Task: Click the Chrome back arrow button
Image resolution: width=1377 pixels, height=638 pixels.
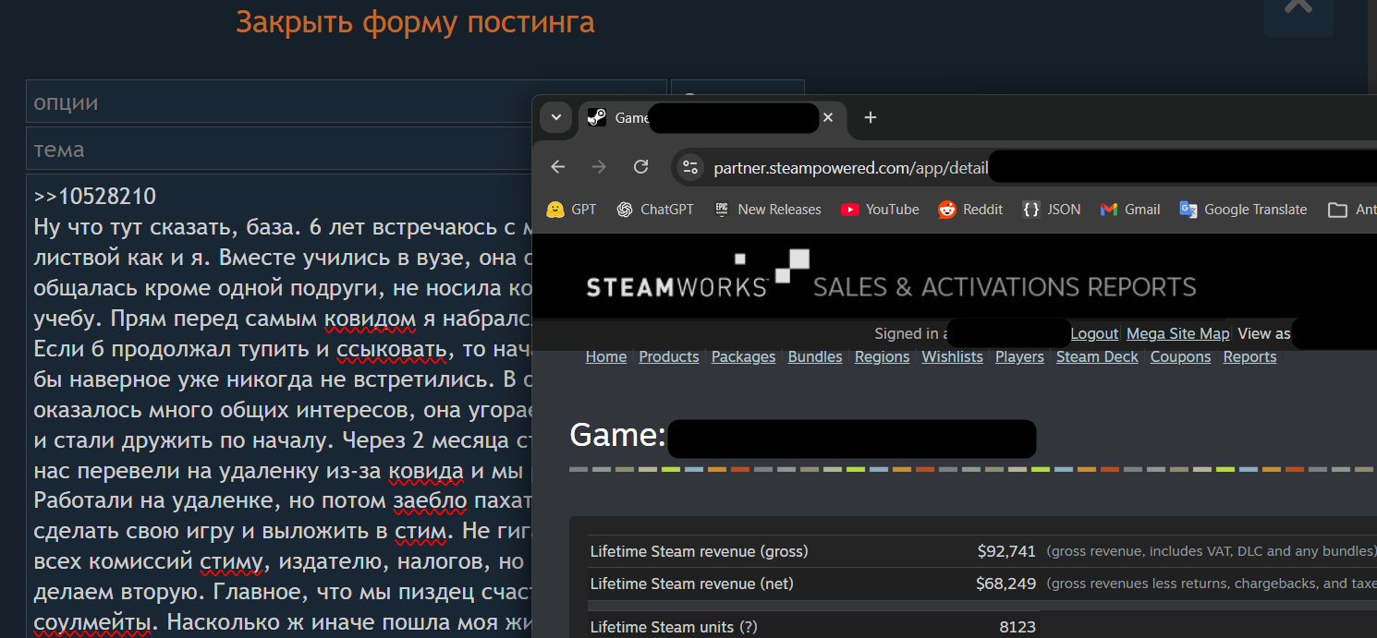Action: (x=557, y=167)
